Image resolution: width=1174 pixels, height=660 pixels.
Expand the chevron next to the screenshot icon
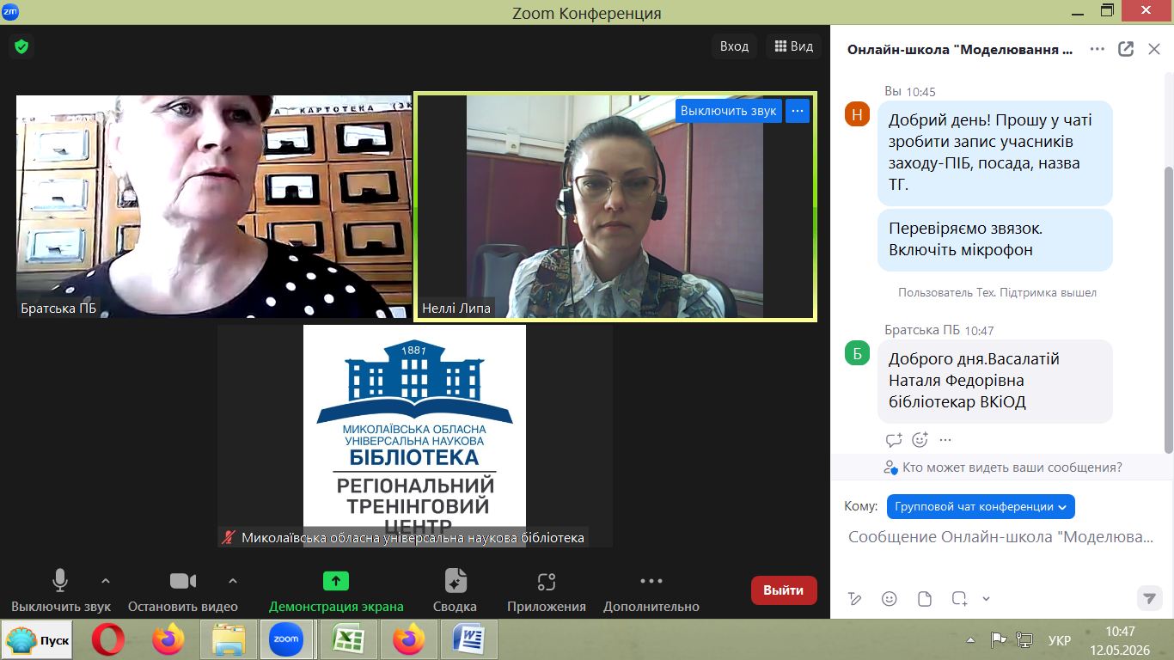coord(986,599)
